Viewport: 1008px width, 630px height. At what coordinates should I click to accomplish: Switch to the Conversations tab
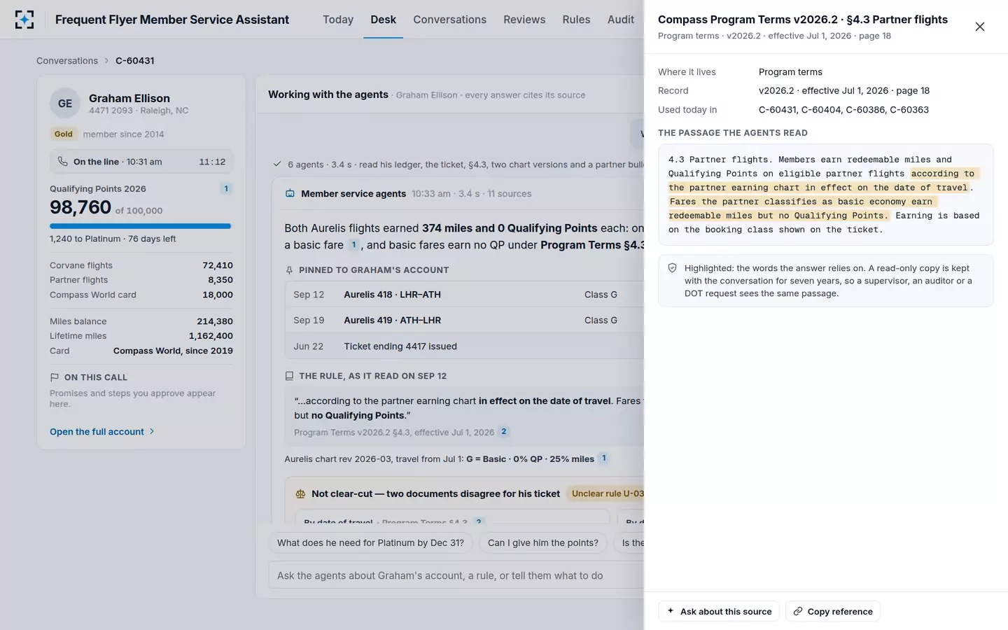(x=449, y=20)
